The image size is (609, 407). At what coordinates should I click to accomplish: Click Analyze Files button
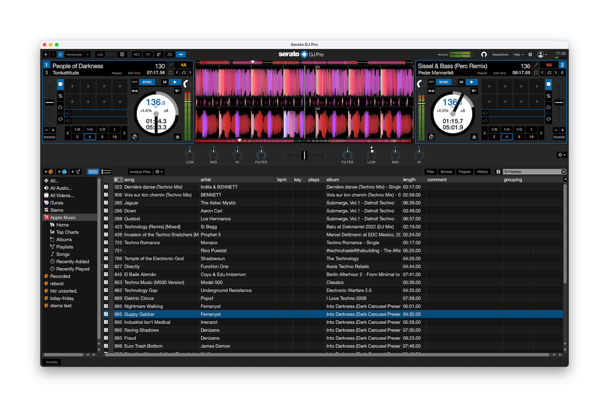[x=140, y=172]
